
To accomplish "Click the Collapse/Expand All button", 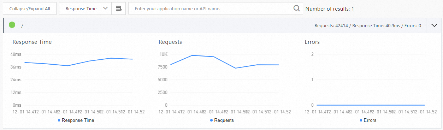I will 30,8.
